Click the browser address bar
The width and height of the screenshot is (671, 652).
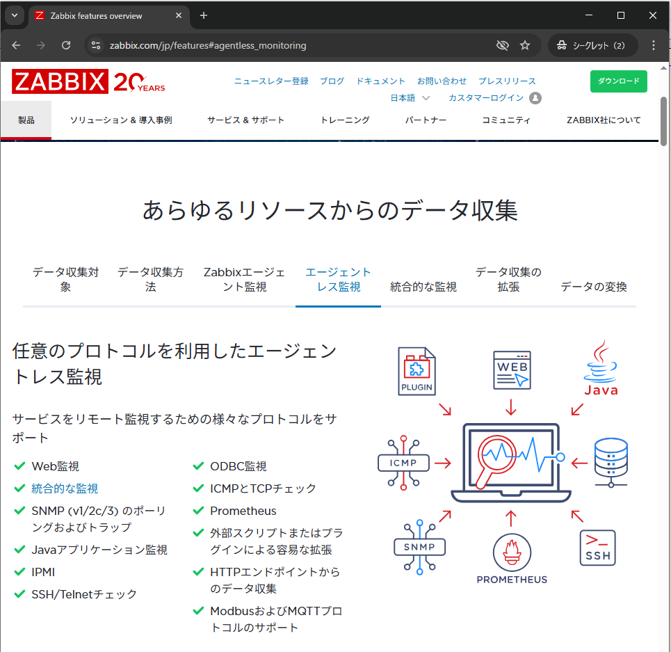point(278,45)
